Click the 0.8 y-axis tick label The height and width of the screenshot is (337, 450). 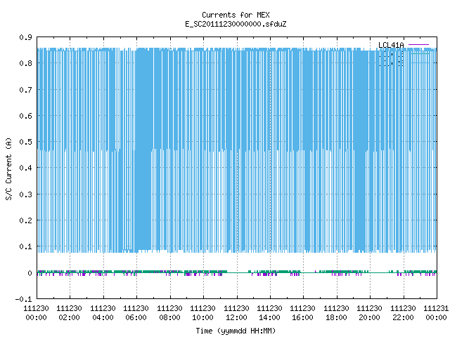(25, 63)
